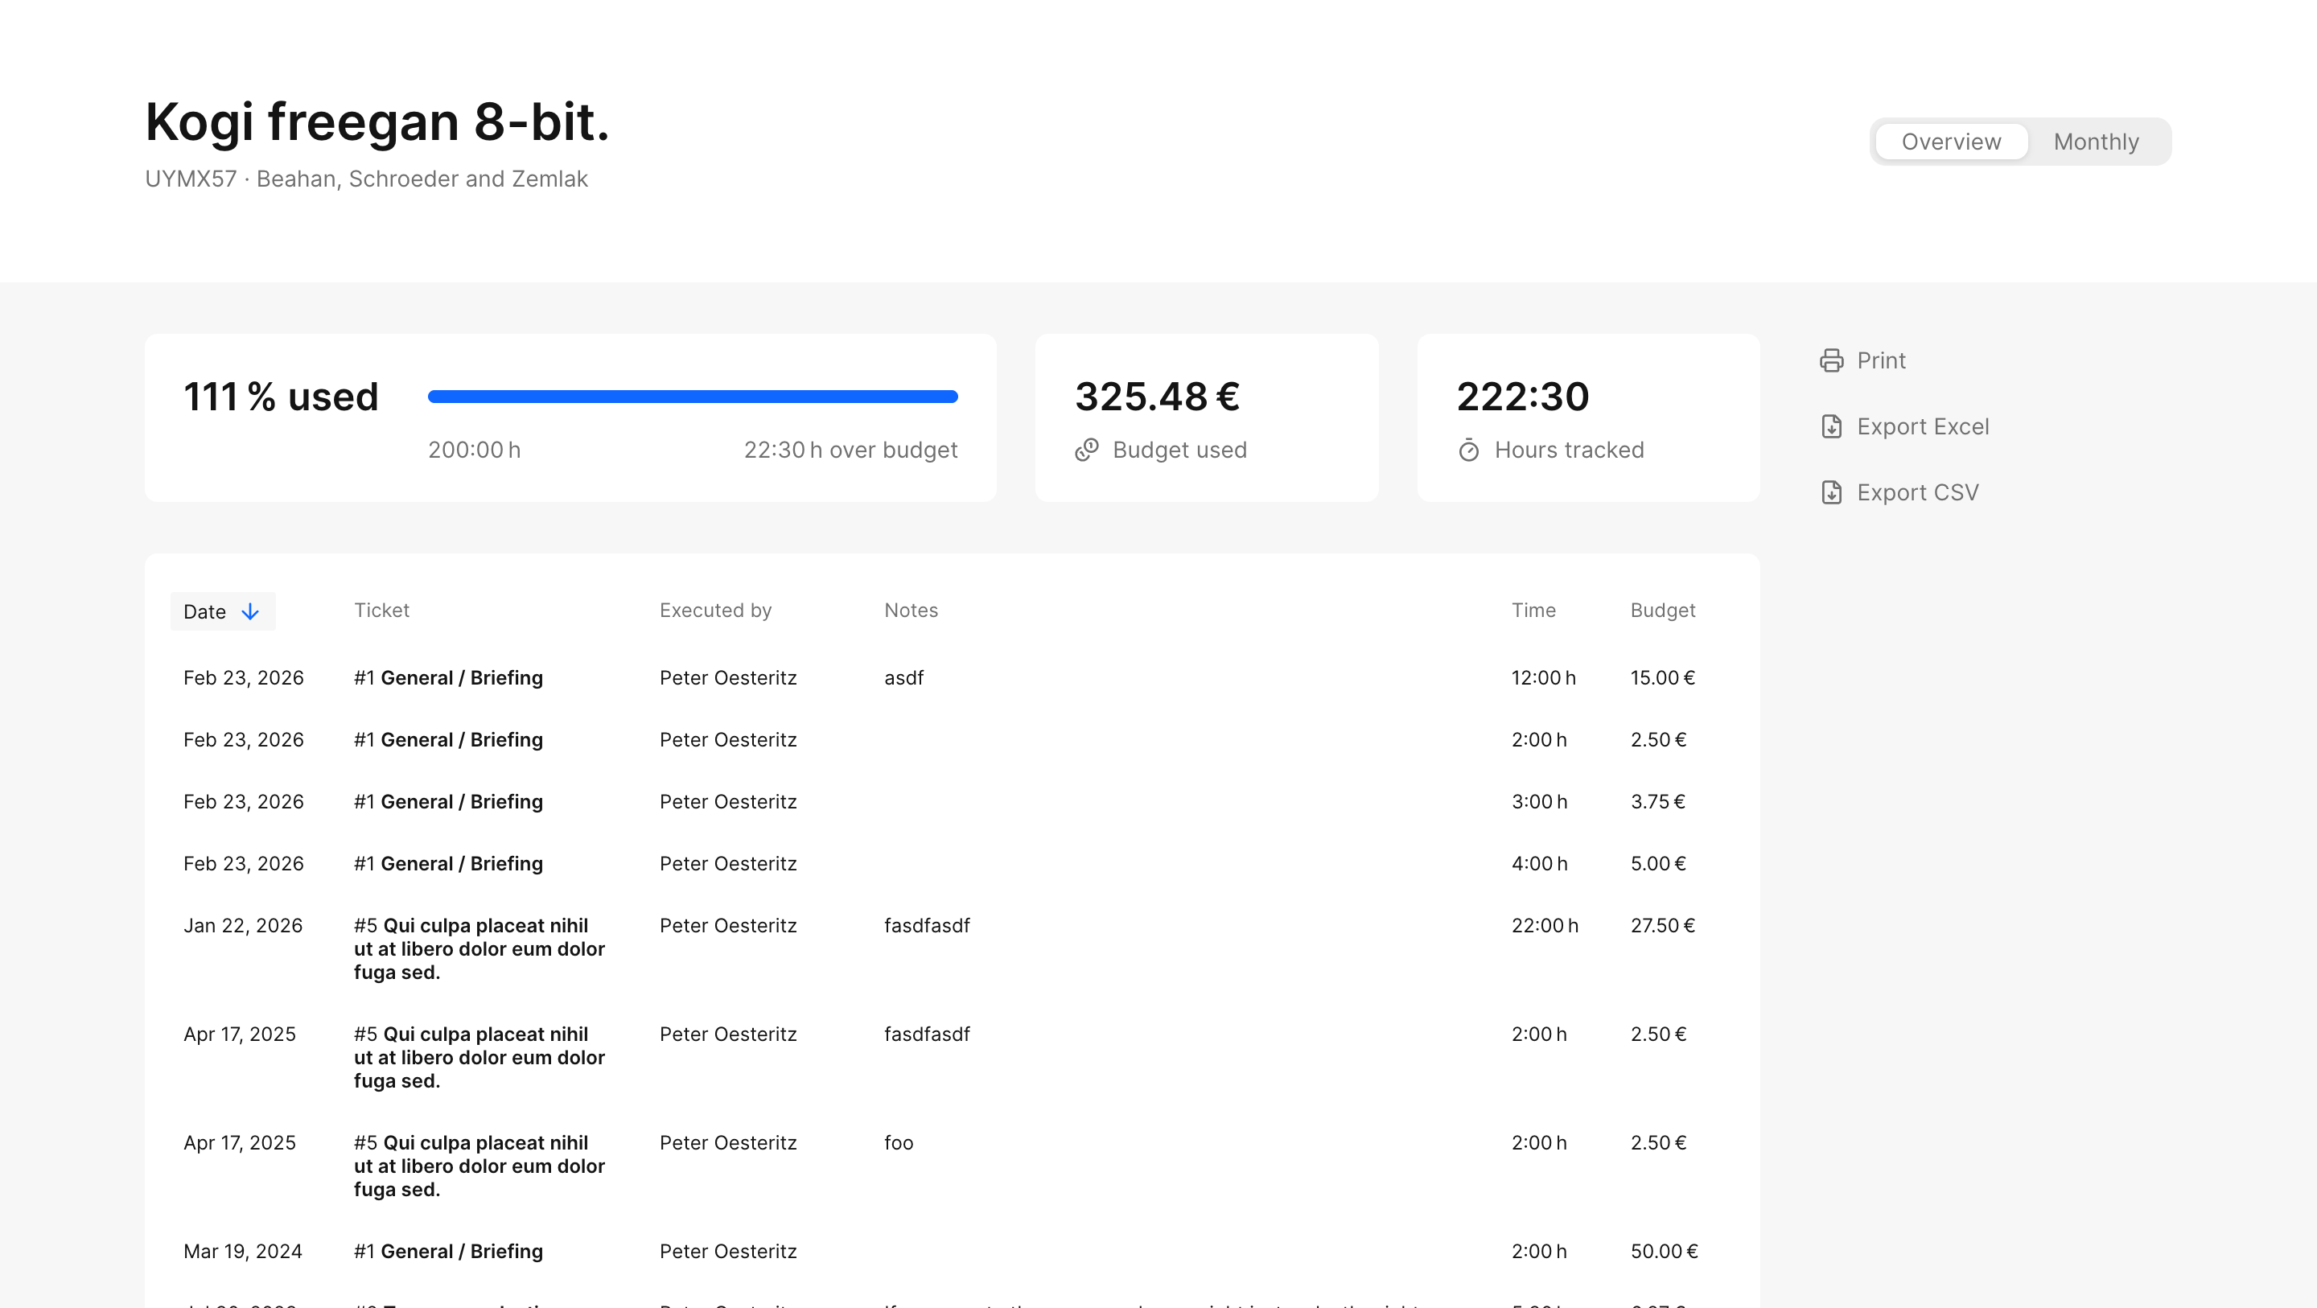Click the 'asdf' note cell
The width and height of the screenshot is (2317, 1308).
click(x=903, y=678)
